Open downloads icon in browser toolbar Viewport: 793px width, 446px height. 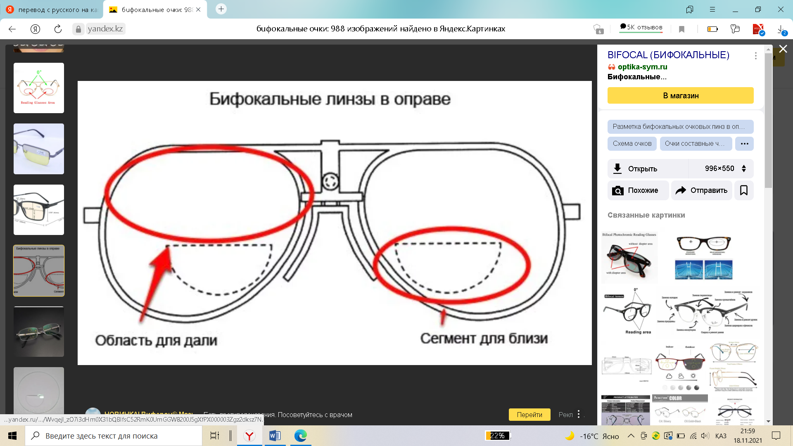(x=781, y=29)
